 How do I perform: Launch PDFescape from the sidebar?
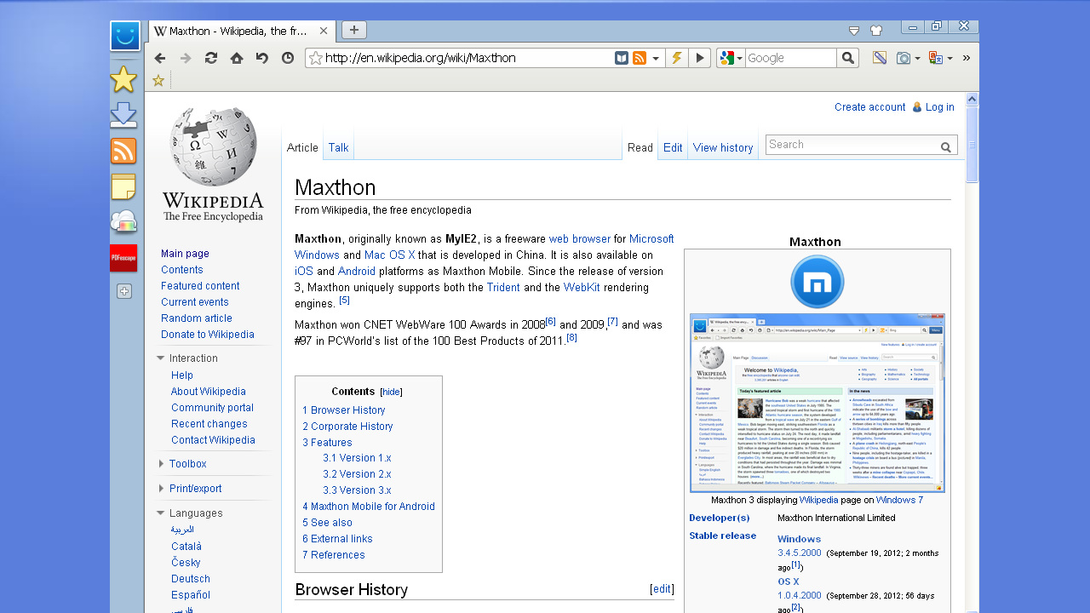pyautogui.click(x=123, y=258)
